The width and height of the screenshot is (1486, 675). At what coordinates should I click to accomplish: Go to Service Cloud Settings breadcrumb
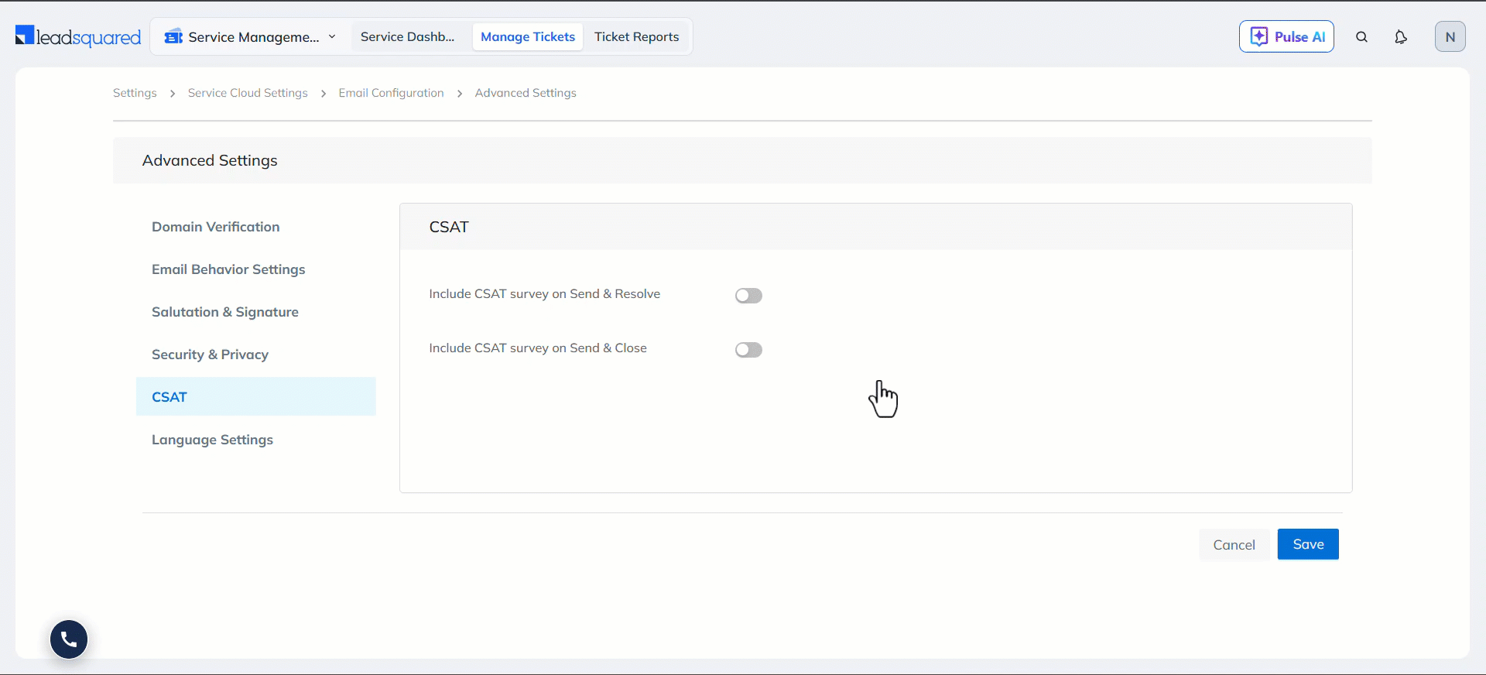(248, 93)
